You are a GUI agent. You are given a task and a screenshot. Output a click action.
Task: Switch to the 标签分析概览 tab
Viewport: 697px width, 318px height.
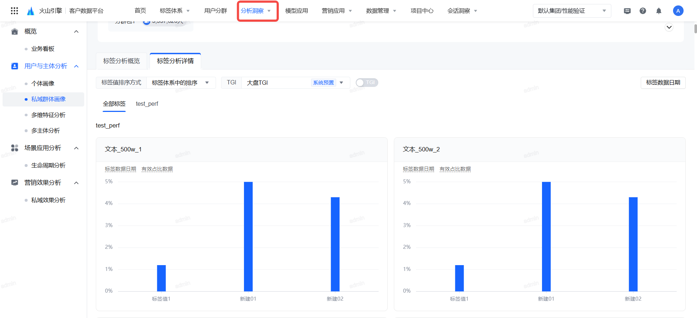click(x=122, y=61)
